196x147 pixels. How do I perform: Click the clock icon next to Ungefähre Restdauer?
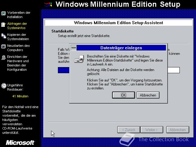(x=4, y=86)
